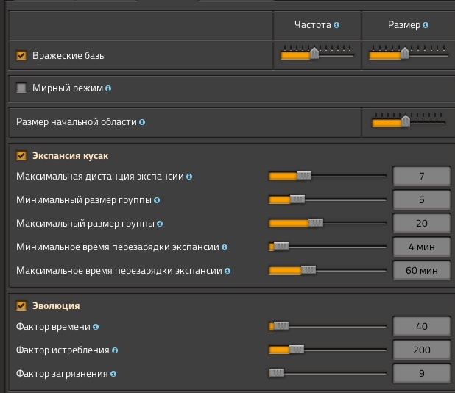Click info icon beside Максимальная дистанция экспансии
Image resolution: width=455 pixels, height=393 pixels.
189,177
